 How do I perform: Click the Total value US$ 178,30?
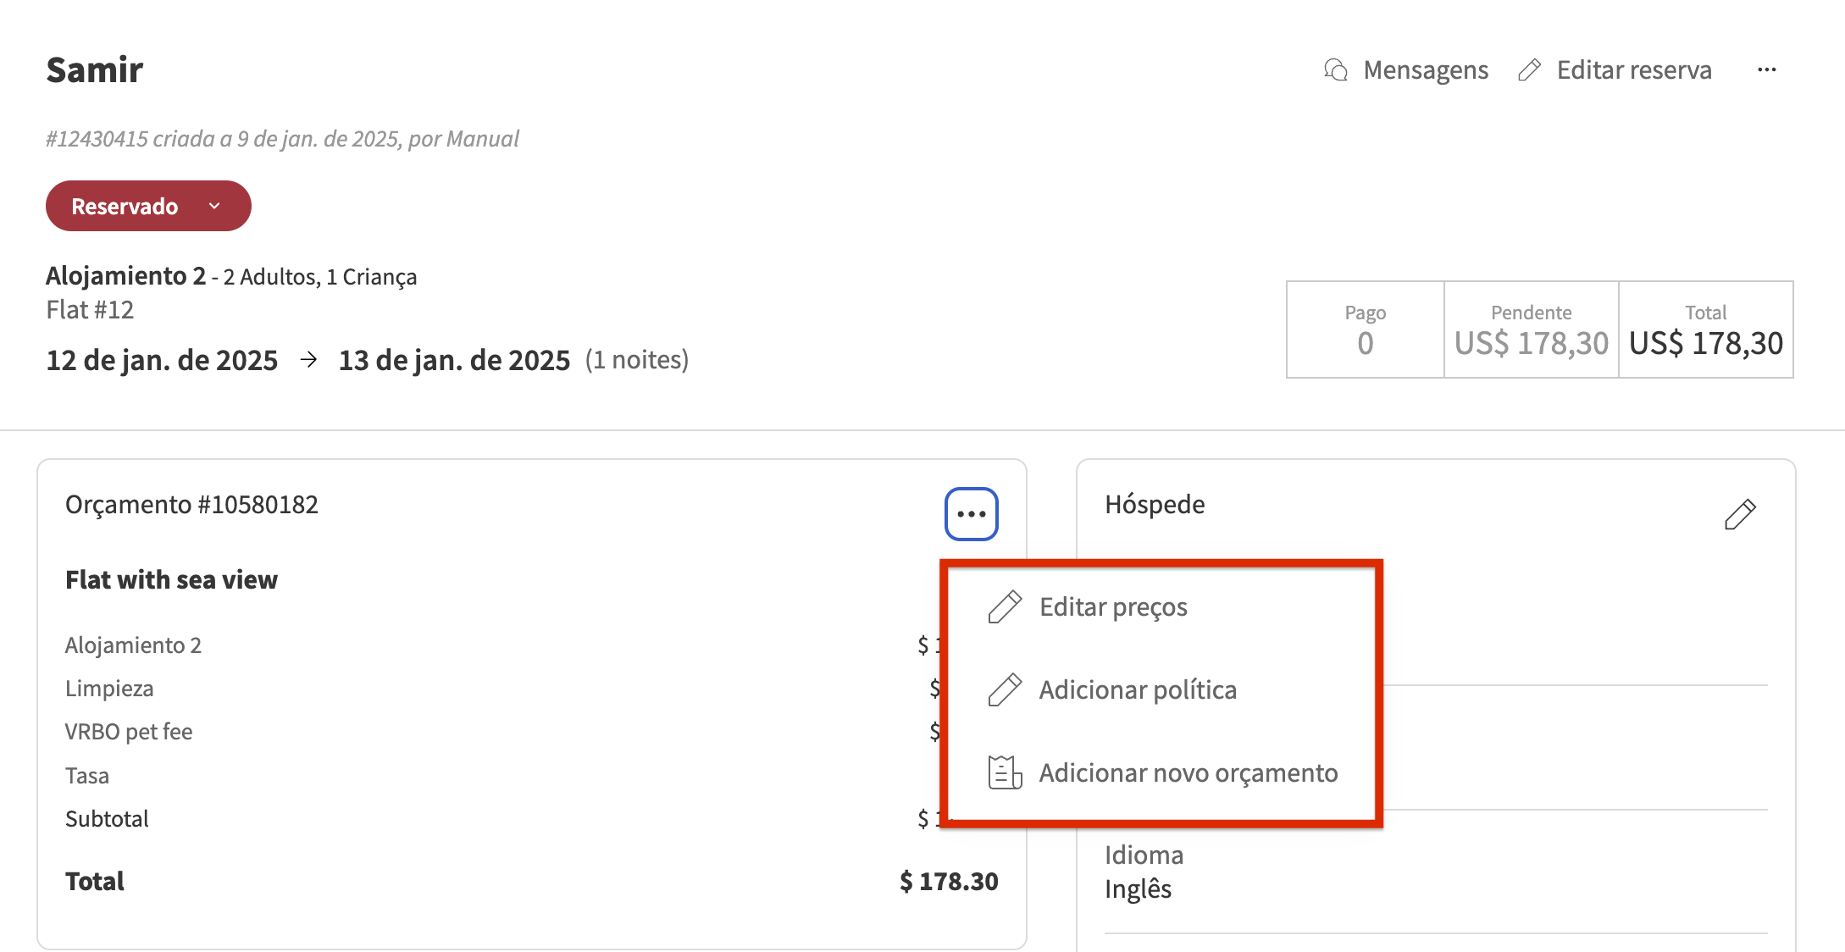click(x=1705, y=344)
